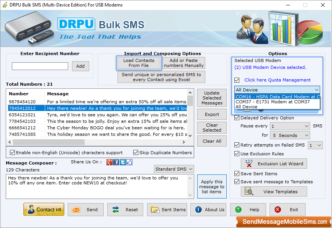Image resolution: width=332 pixels, height=228 pixels.
Task: Click the Reset button
Action: pyautogui.click(x=125, y=210)
